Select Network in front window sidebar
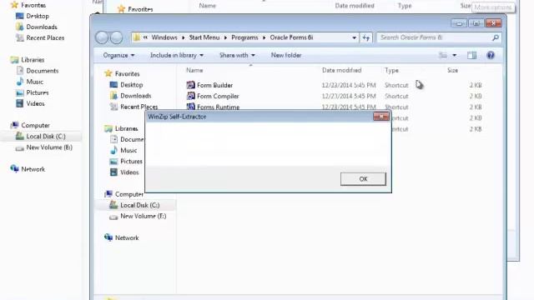This screenshot has height=300, width=534. [x=122, y=237]
